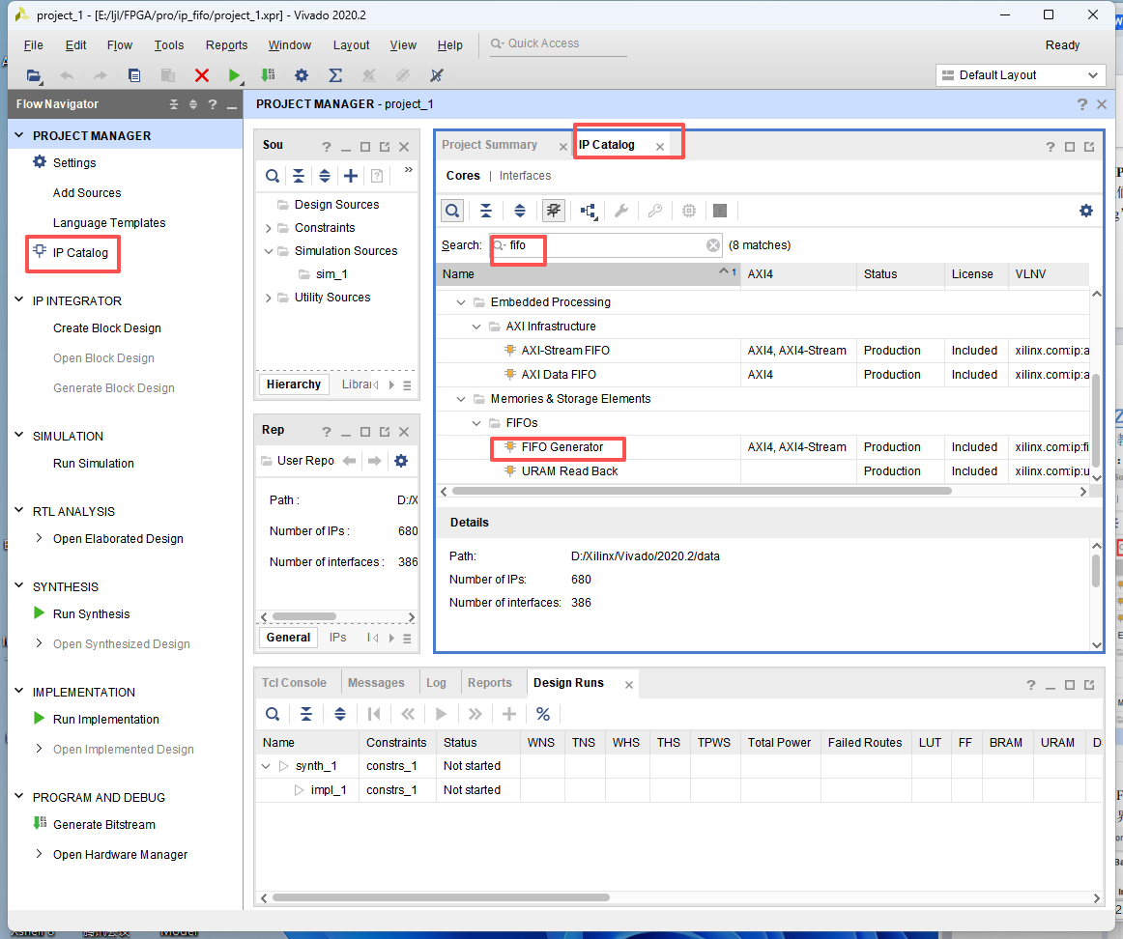
Task: Click the FIFO Generator IP core
Action: (562, 446)
